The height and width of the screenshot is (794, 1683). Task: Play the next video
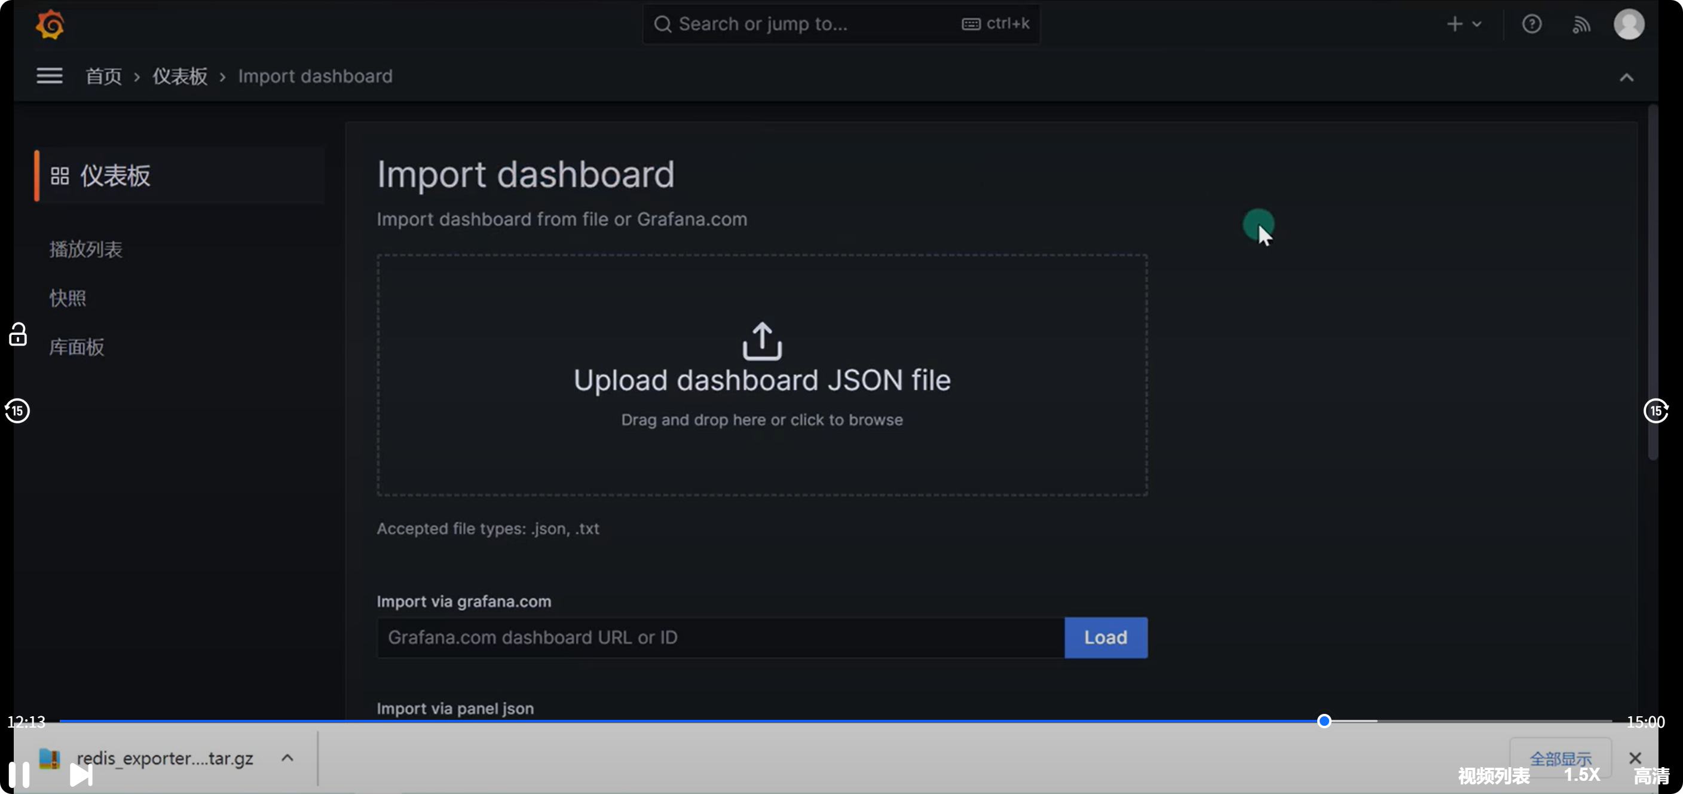coord(81,775)
